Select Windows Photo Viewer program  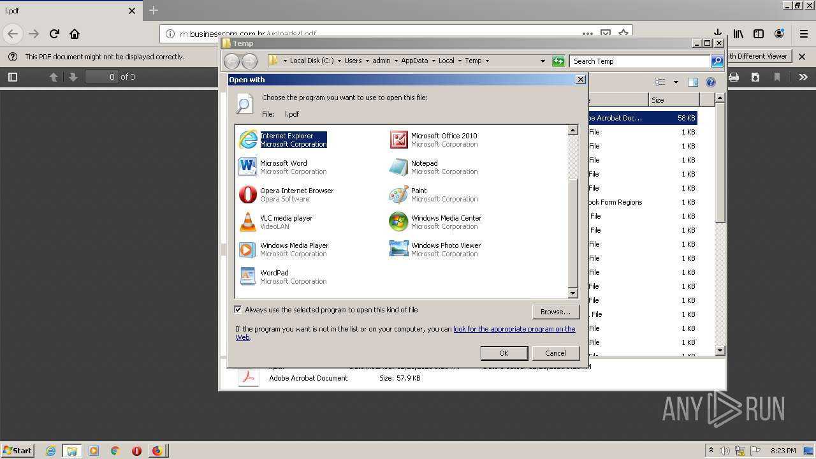(436, 249)
